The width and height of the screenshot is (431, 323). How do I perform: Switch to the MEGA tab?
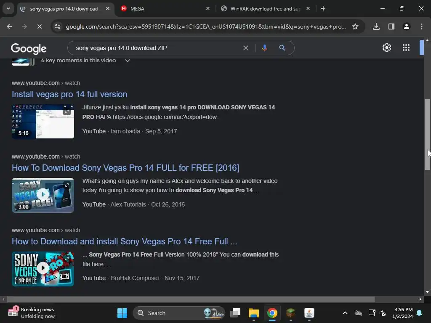click(x=166, y=8)
